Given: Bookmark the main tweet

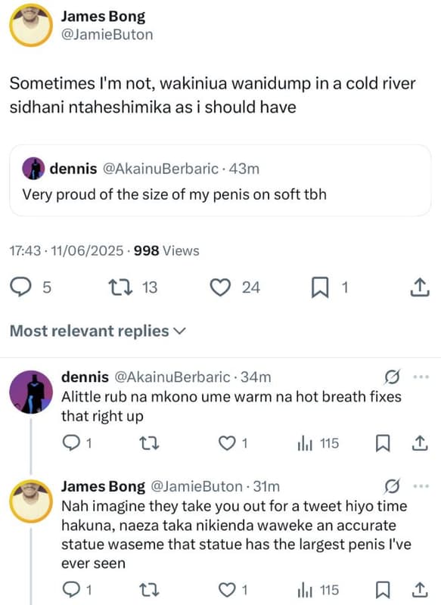Looking at the screenshot, I should pos(319,287).
